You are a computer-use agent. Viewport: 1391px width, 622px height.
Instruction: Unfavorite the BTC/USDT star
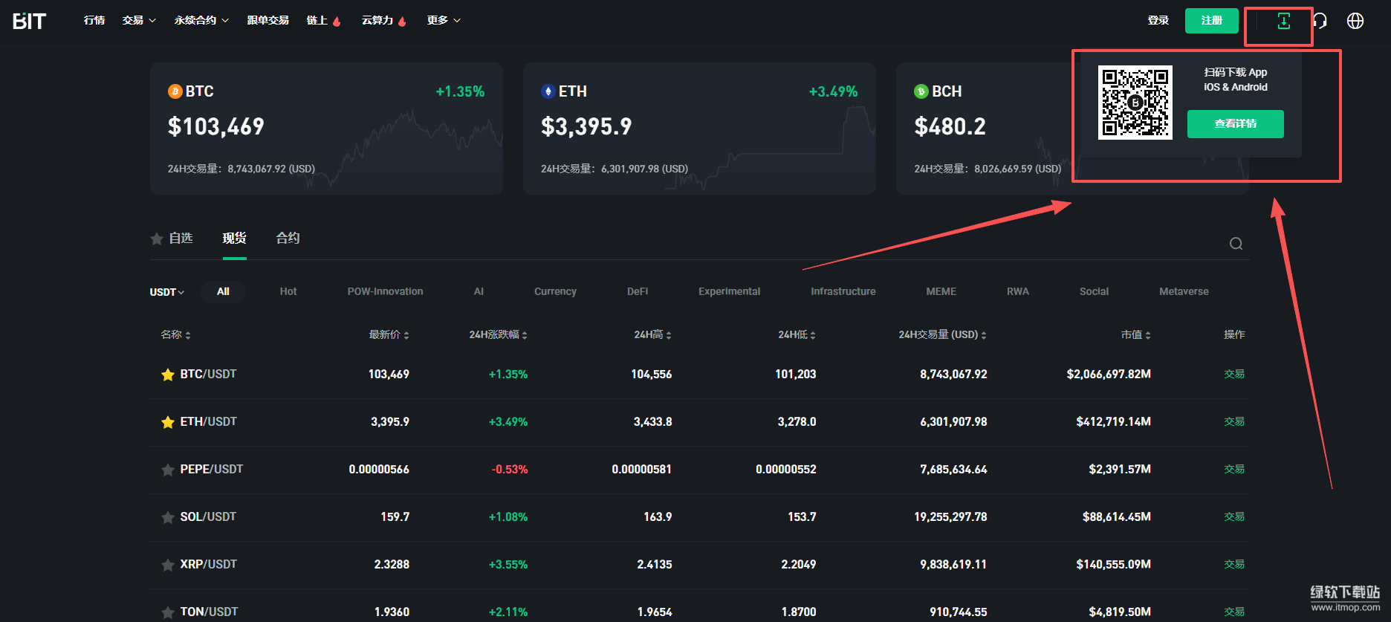pos(168,375)
